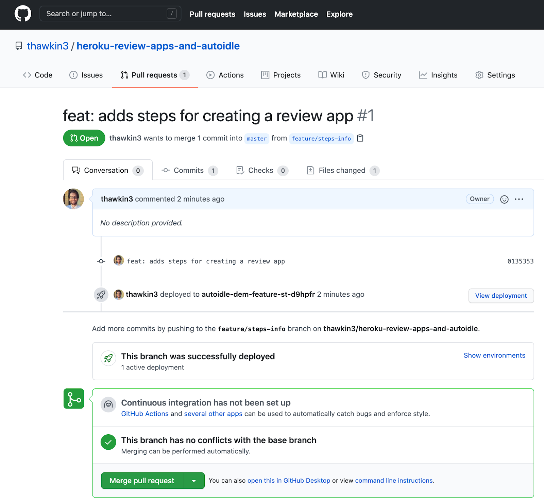
Task: Click the feature/steps-info branch label
Action: (x=321, y=139)
